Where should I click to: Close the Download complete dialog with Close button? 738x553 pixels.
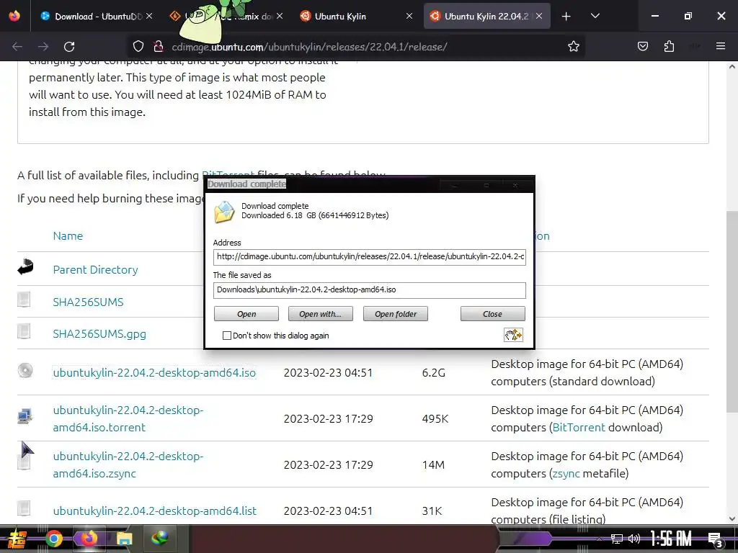click(492, 314)
